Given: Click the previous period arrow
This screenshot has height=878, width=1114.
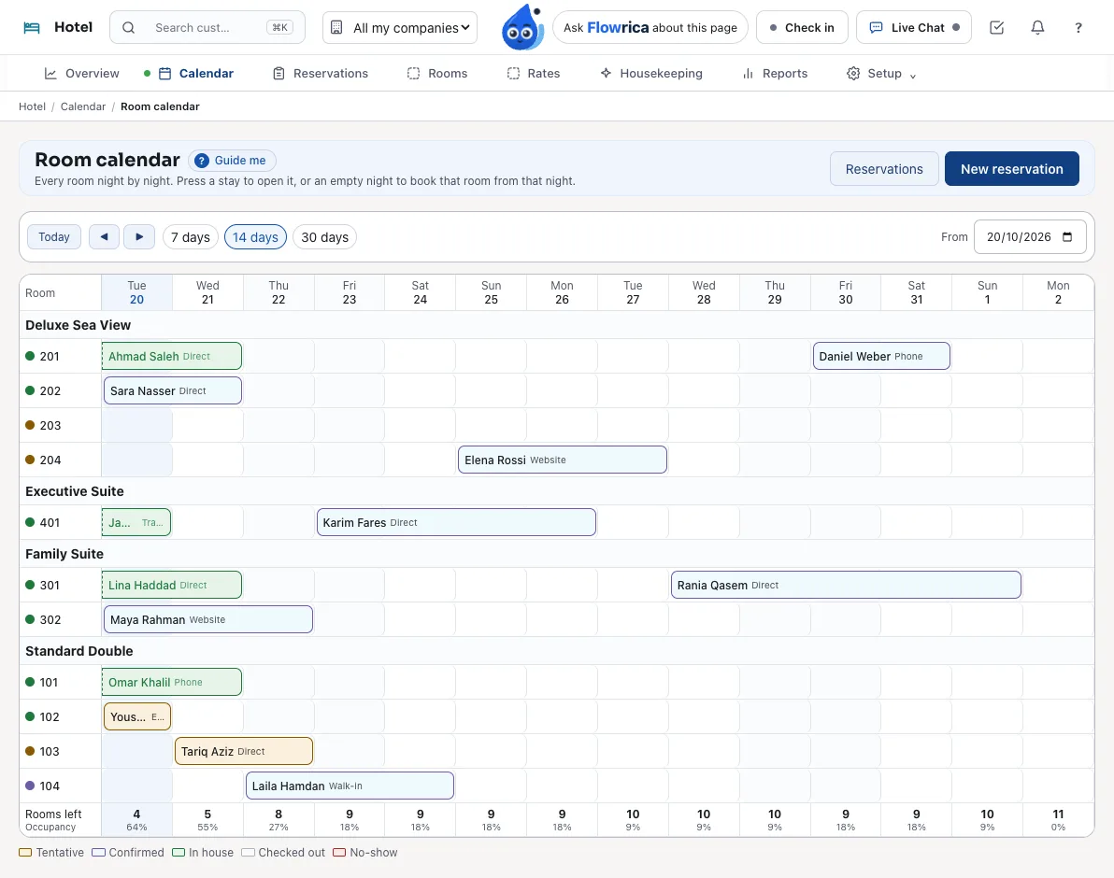Looking at the screenshot, I should [x=105, y=237].
